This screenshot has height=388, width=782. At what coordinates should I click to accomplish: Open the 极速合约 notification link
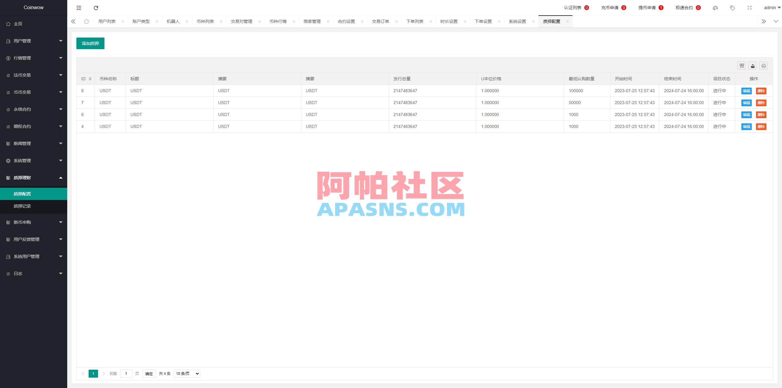tap(688, 8)
